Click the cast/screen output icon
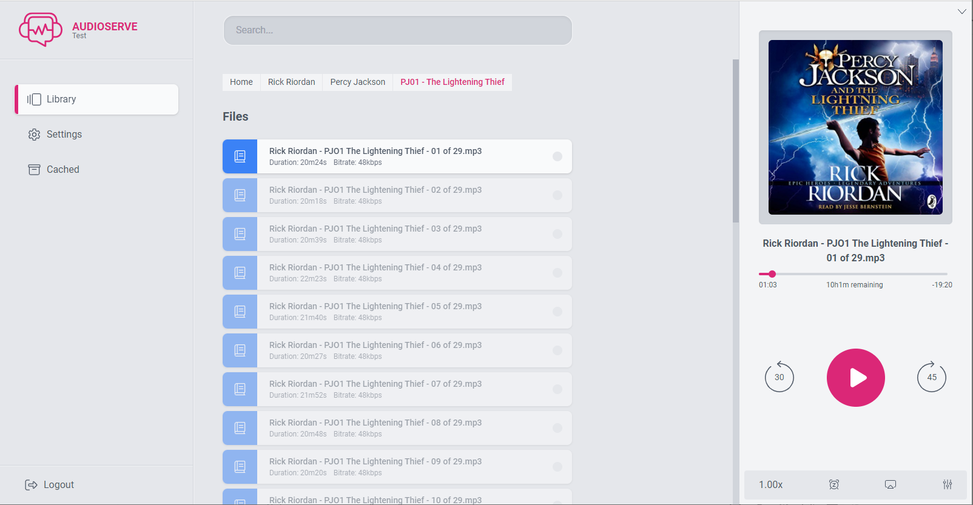This screenshot has width=973, height=505. (891, 484)
